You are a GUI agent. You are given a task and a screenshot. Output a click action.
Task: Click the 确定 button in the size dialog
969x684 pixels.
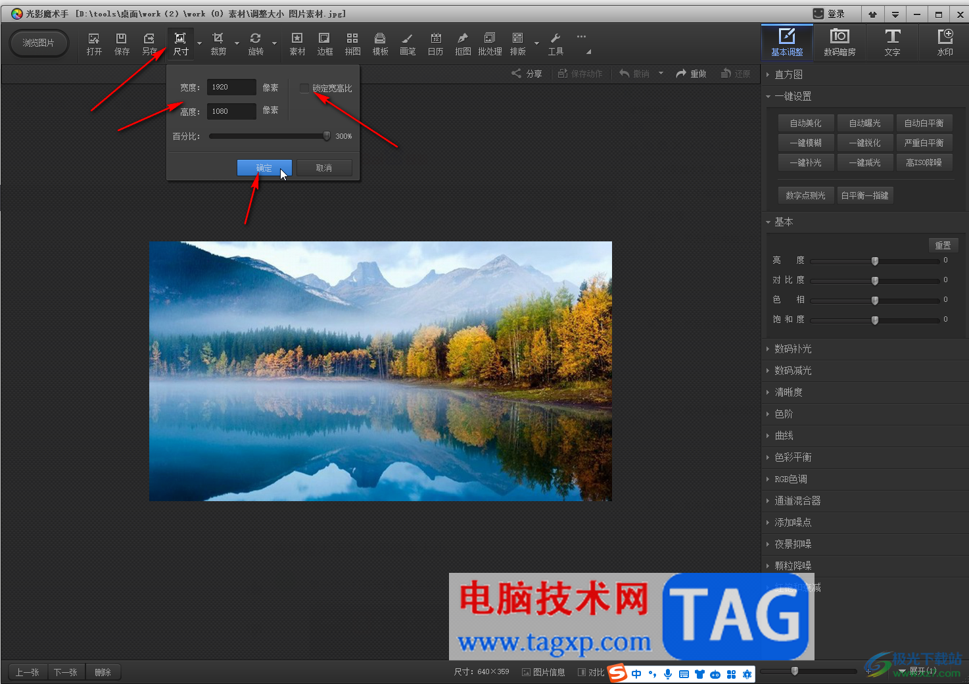(x=264, y=168)
